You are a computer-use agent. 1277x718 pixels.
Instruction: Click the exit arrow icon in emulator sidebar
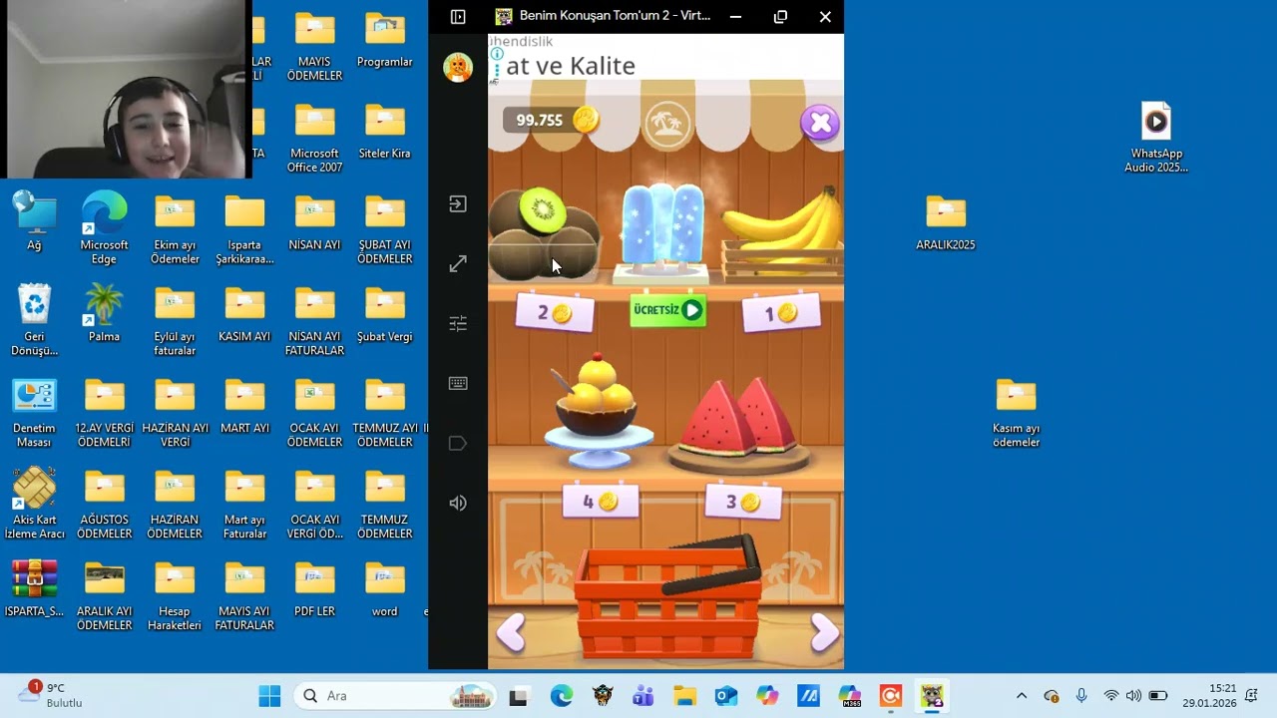[x=458, y=204]
